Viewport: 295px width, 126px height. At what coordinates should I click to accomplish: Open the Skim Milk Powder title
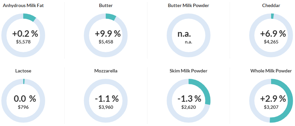coord(189,71)
